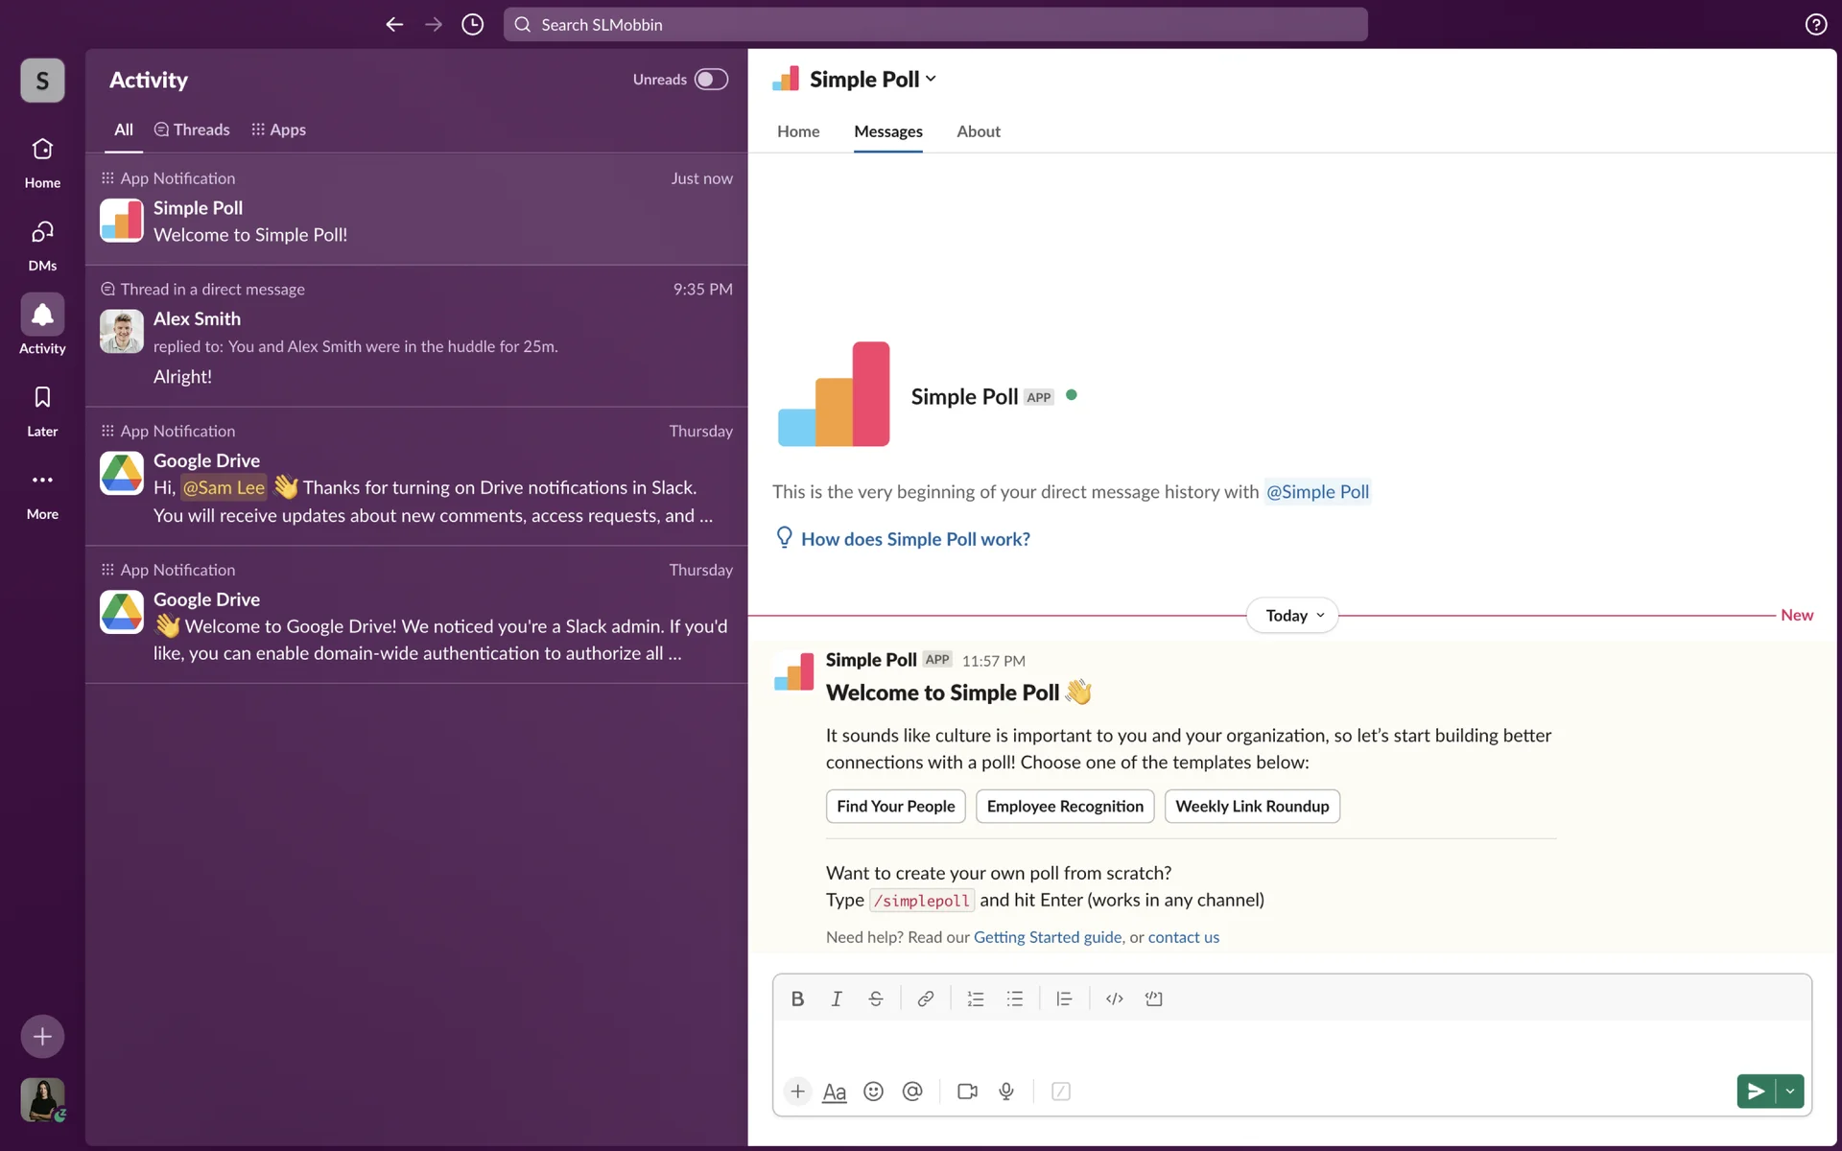Toggle the Unreads switch
The height and width of the screenshot is (1151, 1842).
(711, 80)
